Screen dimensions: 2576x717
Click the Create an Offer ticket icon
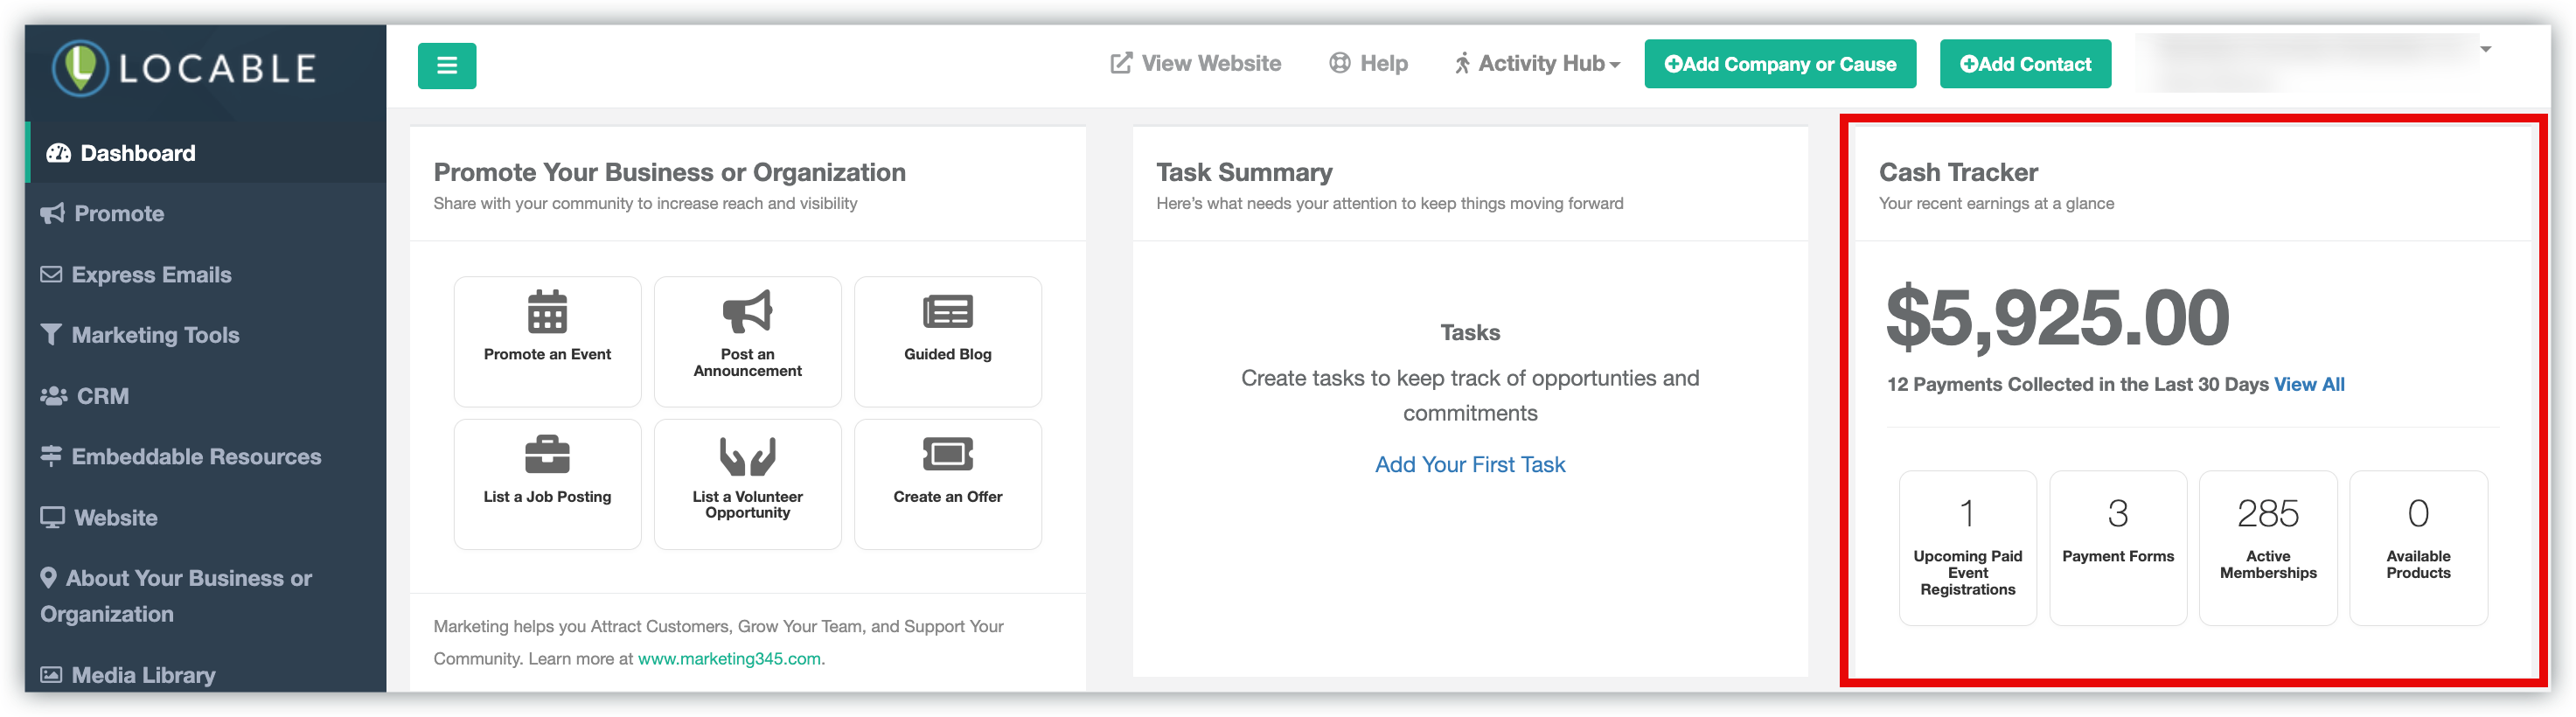click(x=947, y=454)
